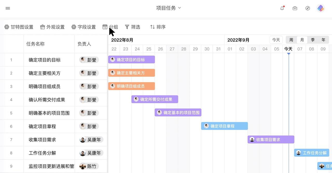Open field settings (字段设置)
This screenshot has height=173, width=332.
point(84,27)
